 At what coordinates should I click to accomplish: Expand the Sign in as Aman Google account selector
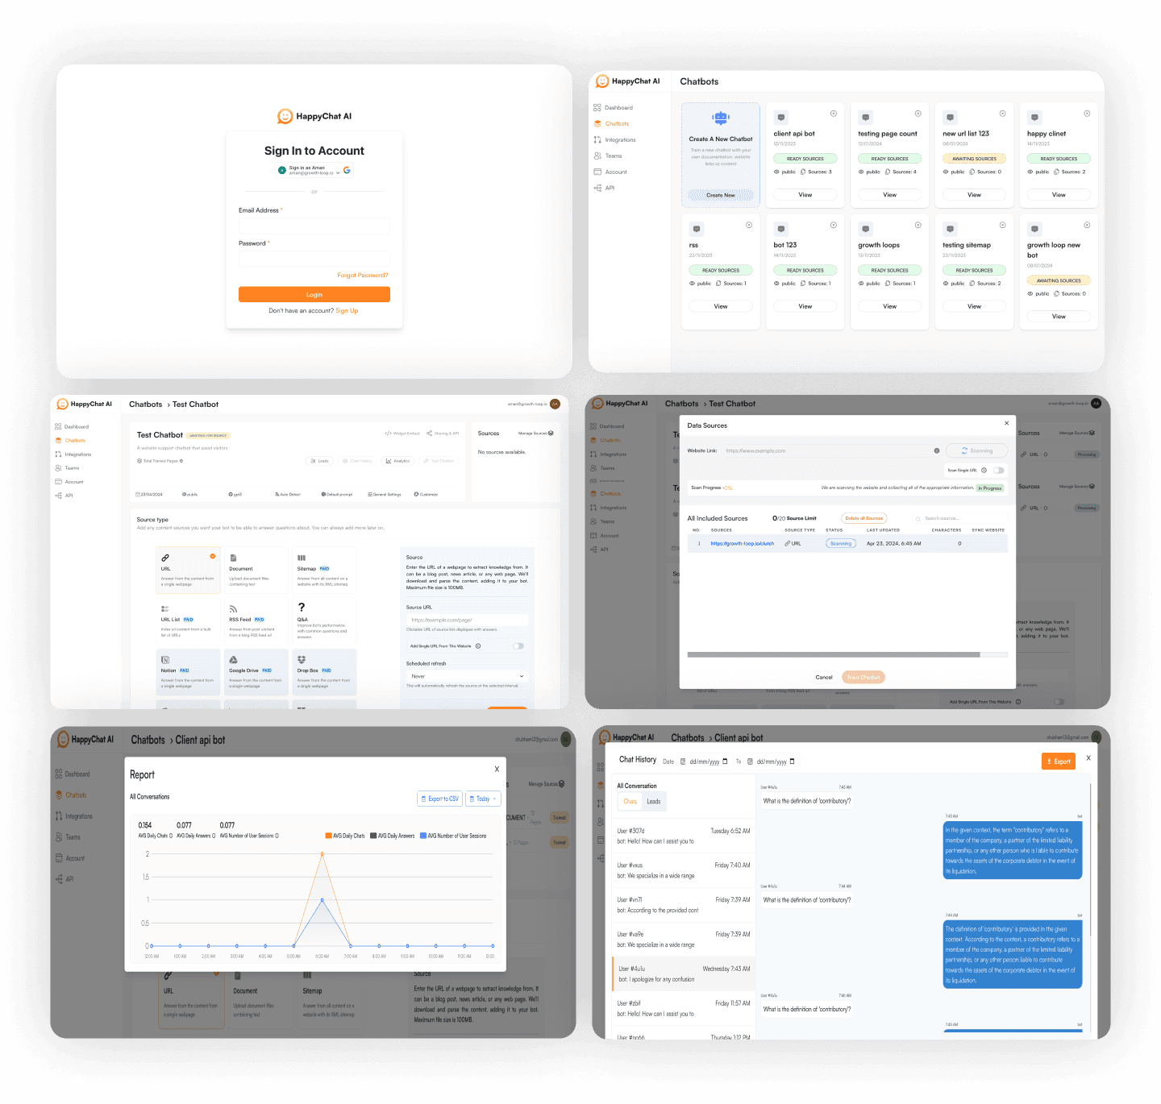coord(314,170)
